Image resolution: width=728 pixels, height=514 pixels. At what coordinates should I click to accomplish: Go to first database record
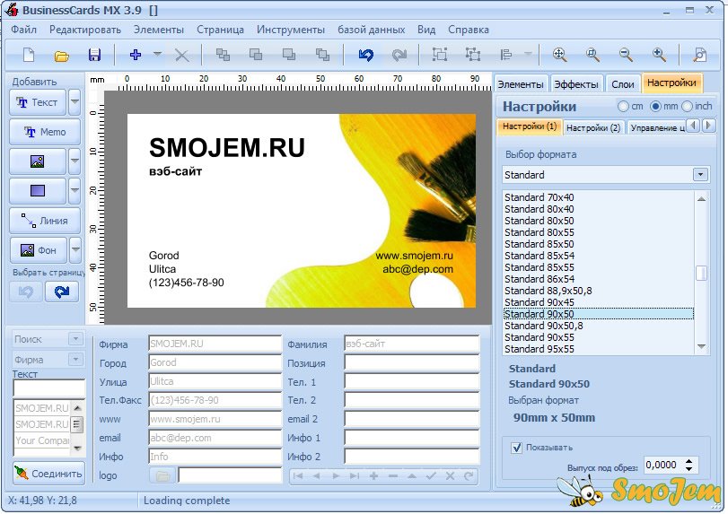[x=298, y=476]
